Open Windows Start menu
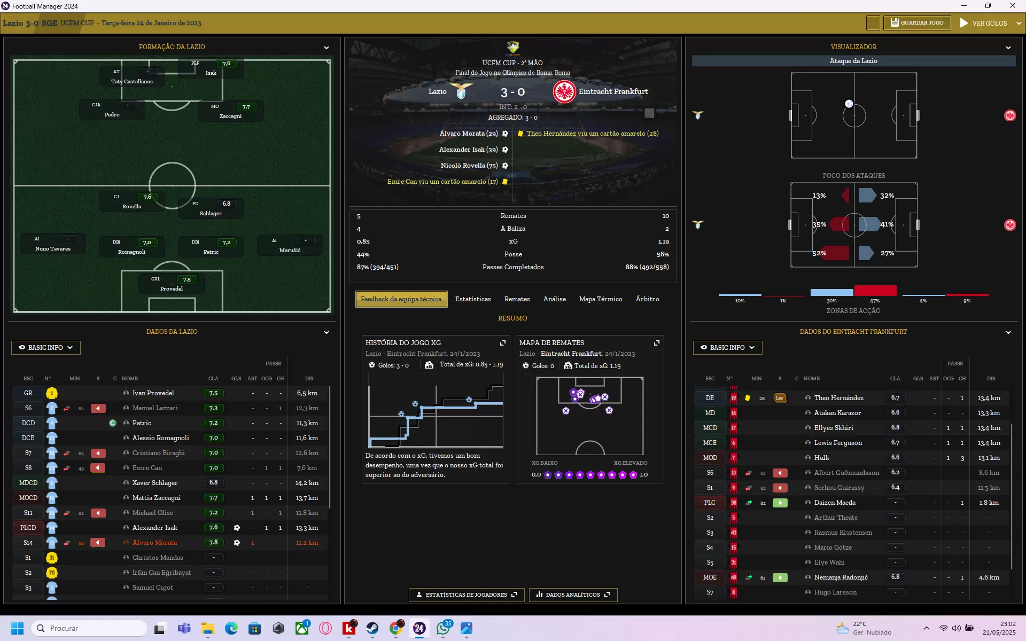1026x641 pixels. pos(17,628)
